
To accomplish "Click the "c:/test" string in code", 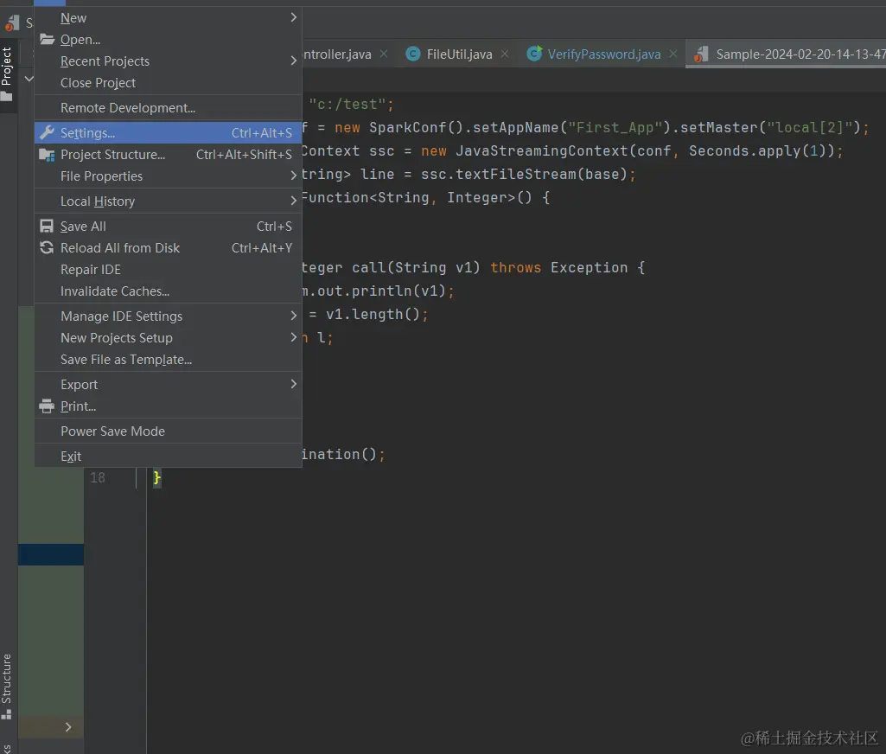I will pyautogui.click(x=347, y=105).
